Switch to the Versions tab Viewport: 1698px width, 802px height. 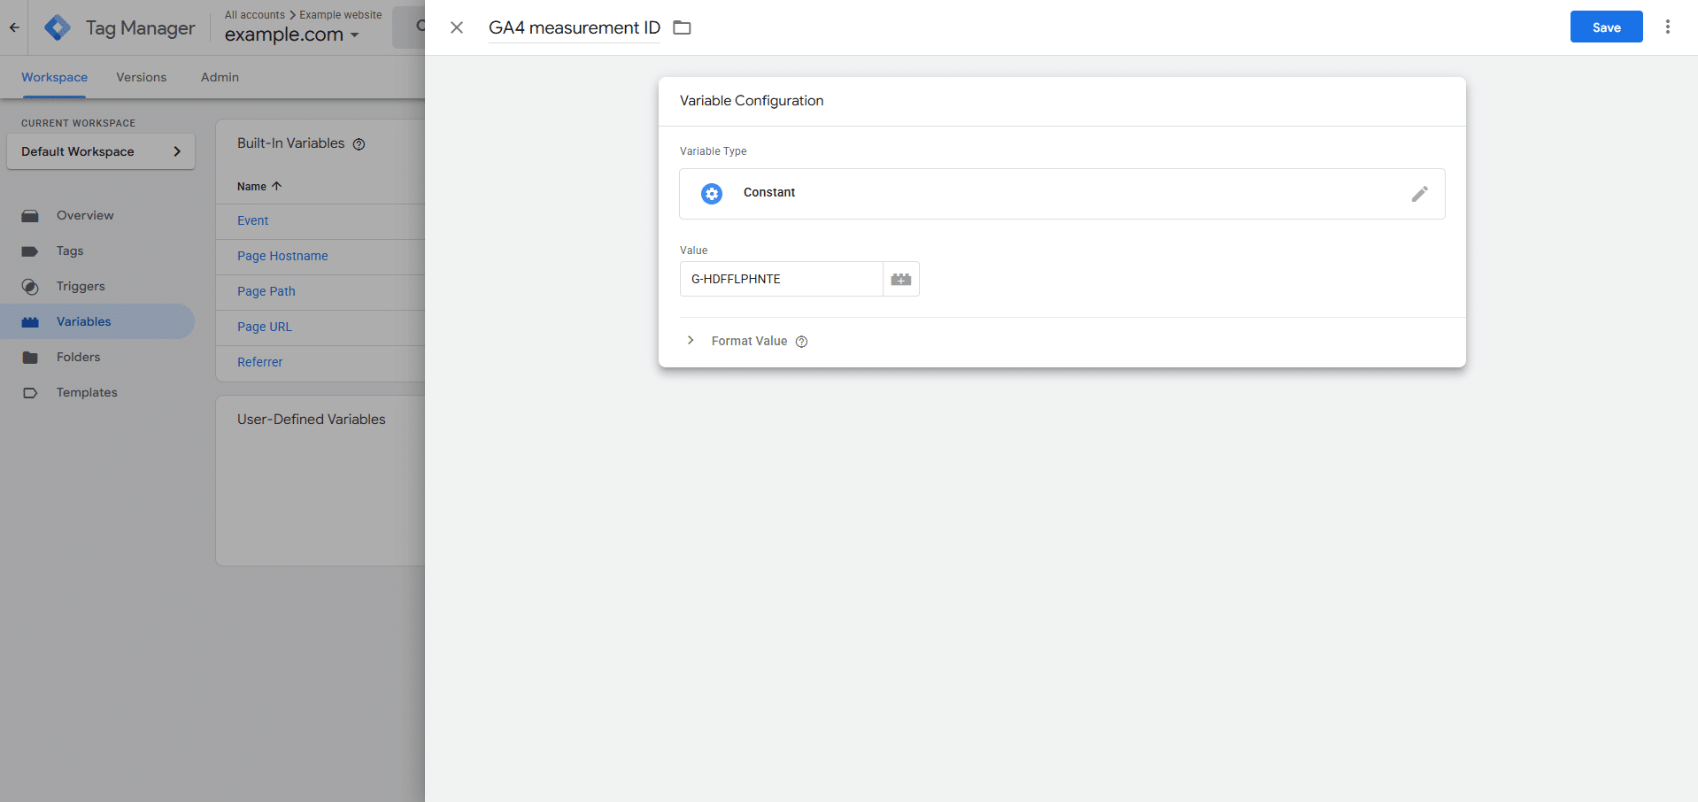pos(141,77)
